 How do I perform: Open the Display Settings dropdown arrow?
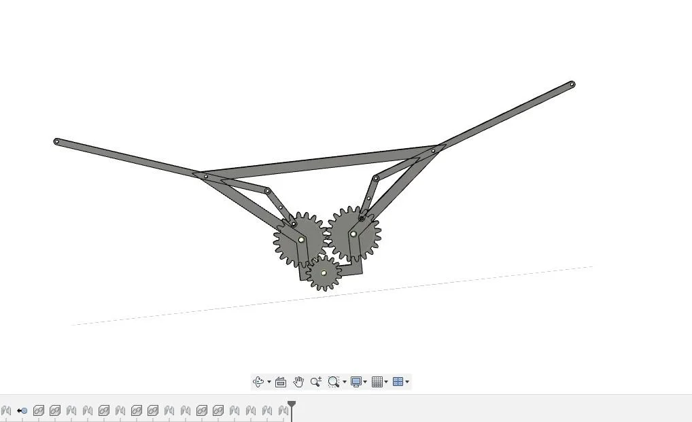(x=366, y=382)
